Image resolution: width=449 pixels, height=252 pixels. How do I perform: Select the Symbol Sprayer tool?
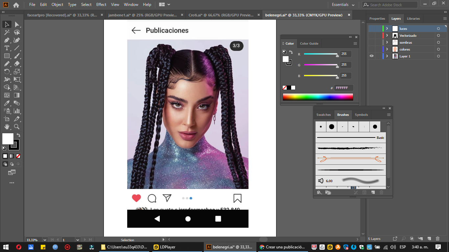click(x=7, y=111)
